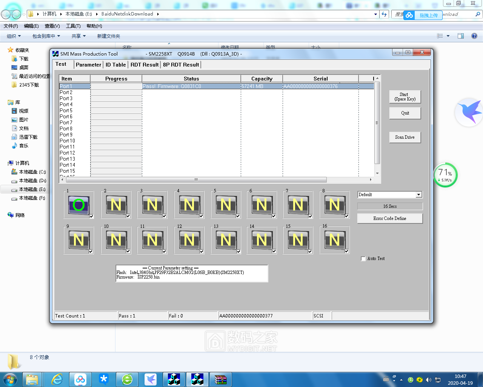Open the 文件(F) menu

[x=11, y=26]
